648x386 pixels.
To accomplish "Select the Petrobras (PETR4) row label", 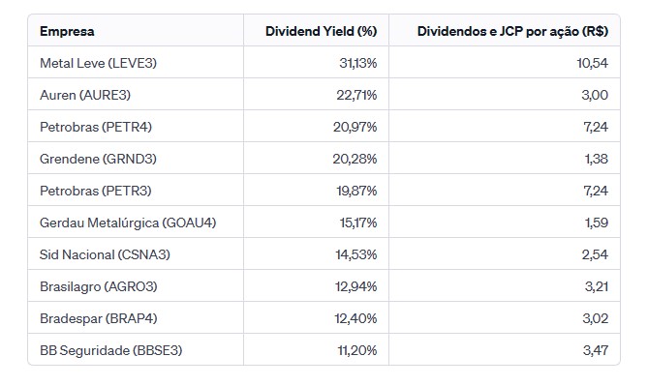I will 96,127.
